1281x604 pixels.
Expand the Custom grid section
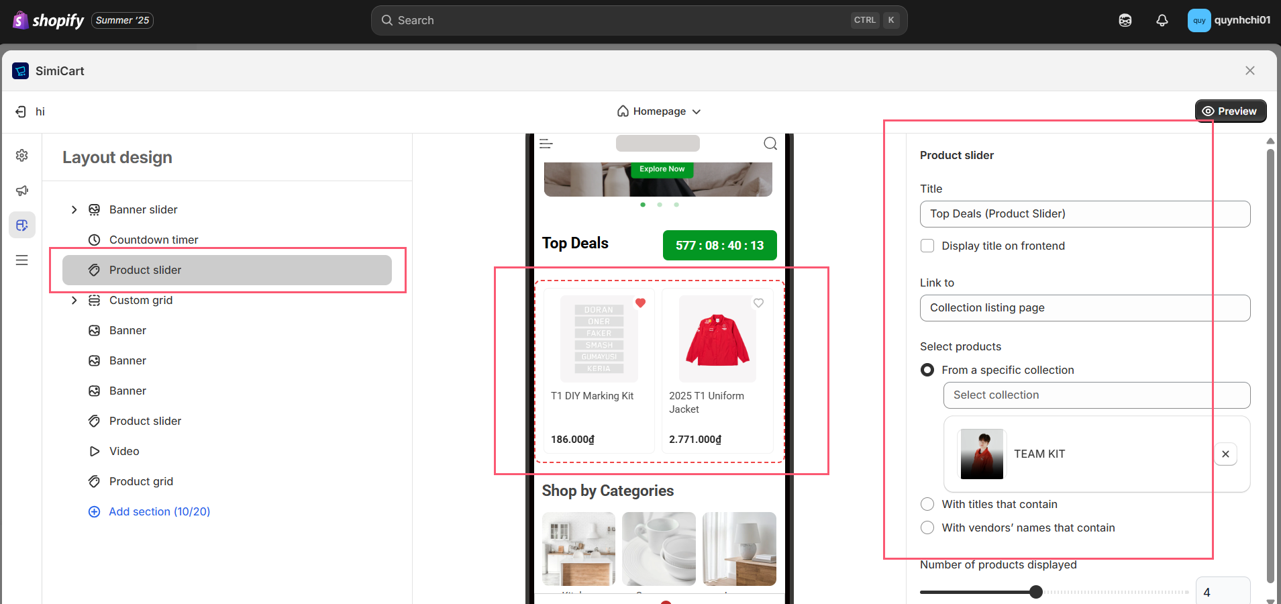pos(74,300)
